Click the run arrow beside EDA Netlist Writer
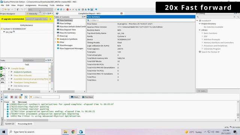Screen dimensions: 240x135 click(x=12, y=86)
